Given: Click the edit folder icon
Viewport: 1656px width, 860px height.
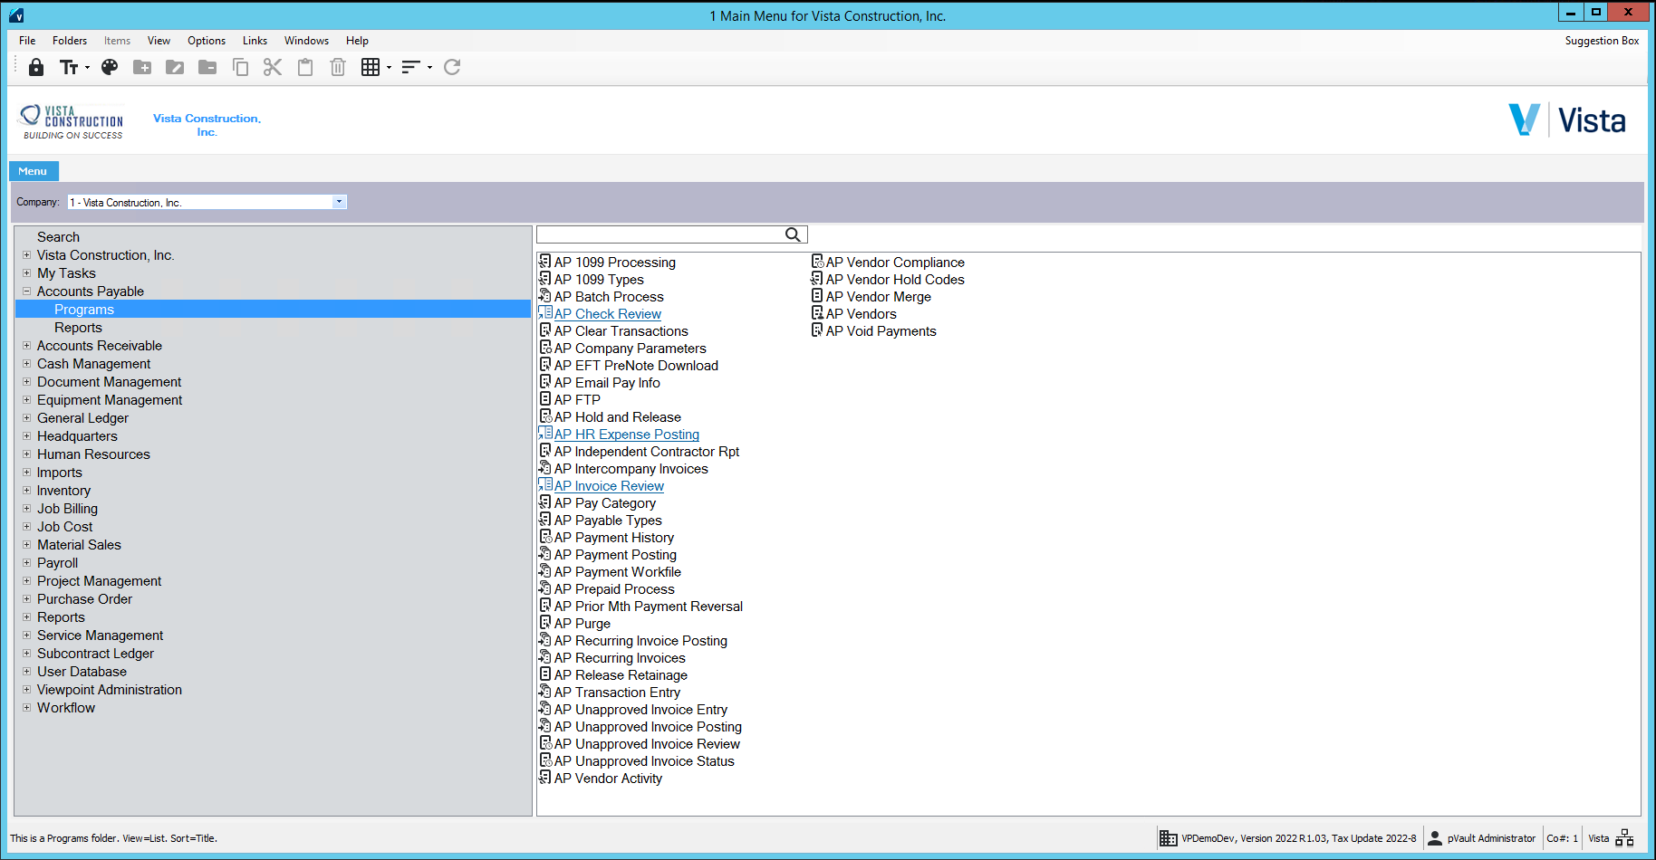Looking at the screenshot, I should [x=175, y=67].
